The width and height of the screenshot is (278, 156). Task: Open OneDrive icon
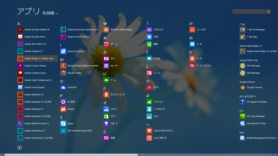63,87
